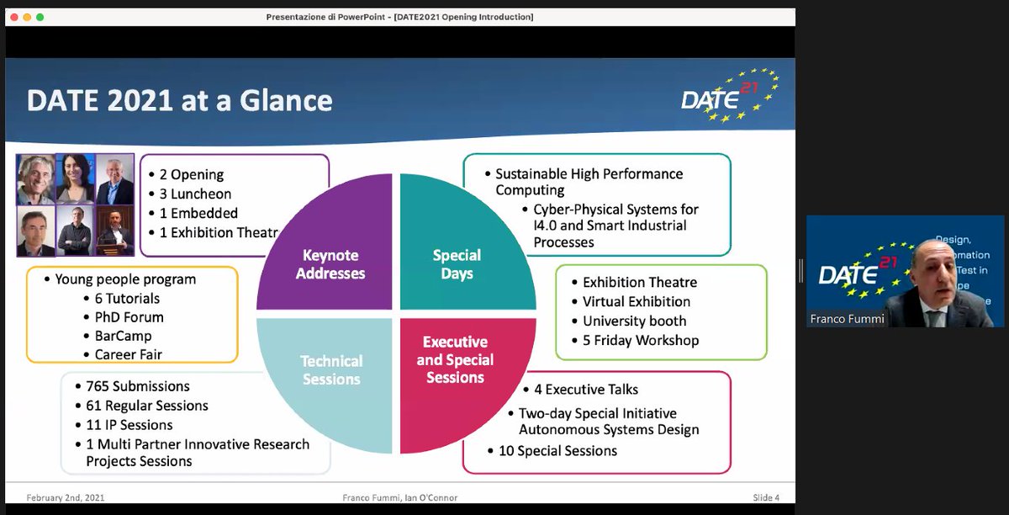Click the yellow minimize traffic light button

point(25,15)
